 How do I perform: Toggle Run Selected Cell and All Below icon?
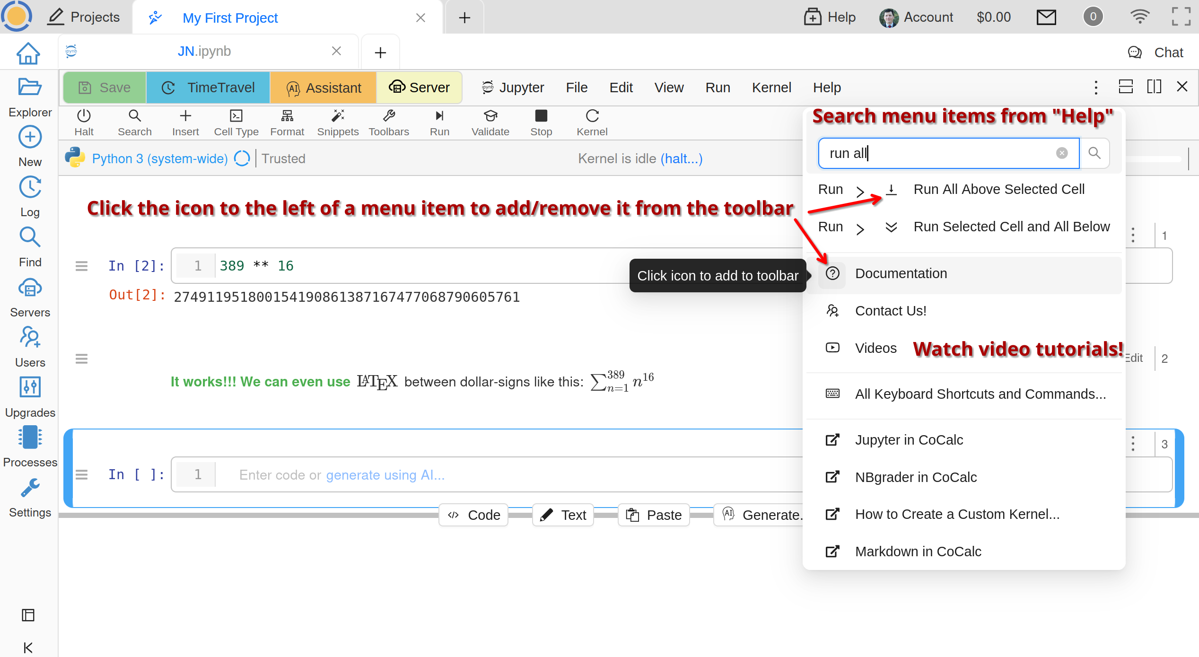click(x=891, y=227)
